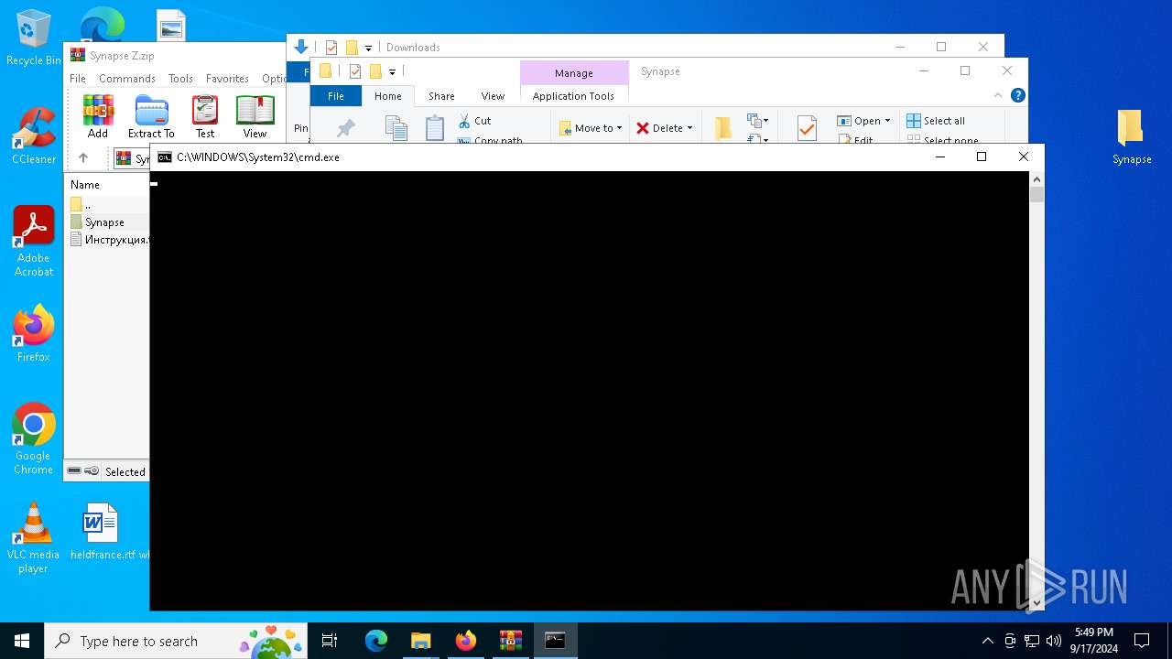Click the Properties checkmark icon
The width and height of the screenshot is (1172, 659).
[x=807, y=128]
